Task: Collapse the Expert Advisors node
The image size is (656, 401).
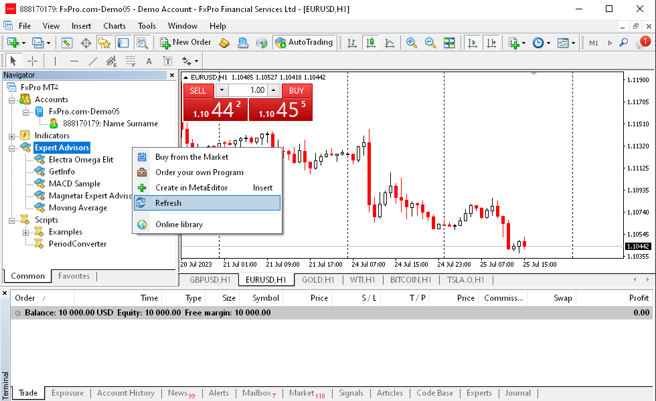Action: click(12, 148)
